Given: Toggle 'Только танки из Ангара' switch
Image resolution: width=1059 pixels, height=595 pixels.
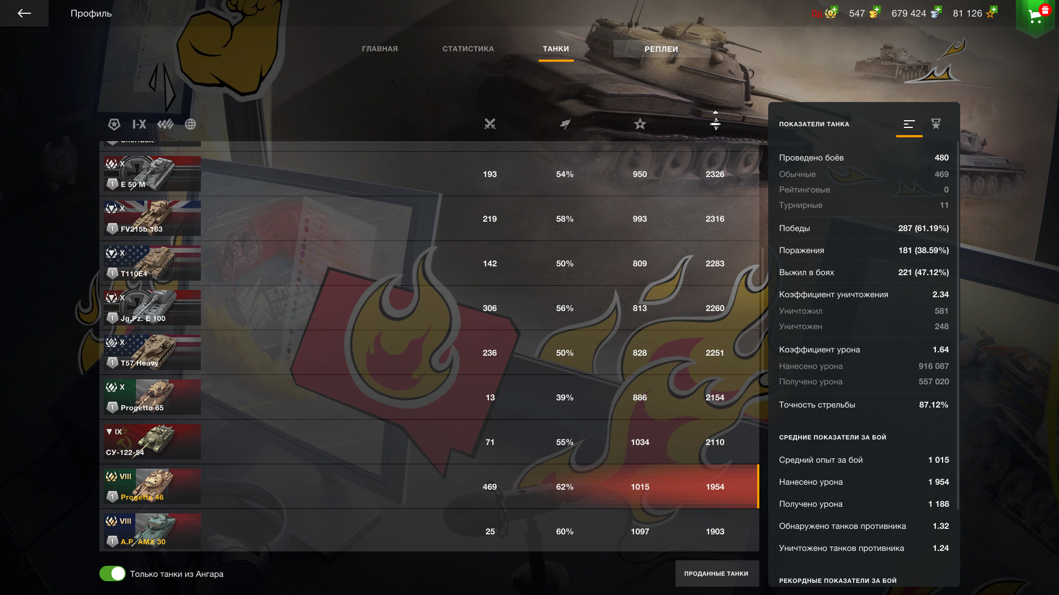Looking at the screenshot, I should 113,573.
